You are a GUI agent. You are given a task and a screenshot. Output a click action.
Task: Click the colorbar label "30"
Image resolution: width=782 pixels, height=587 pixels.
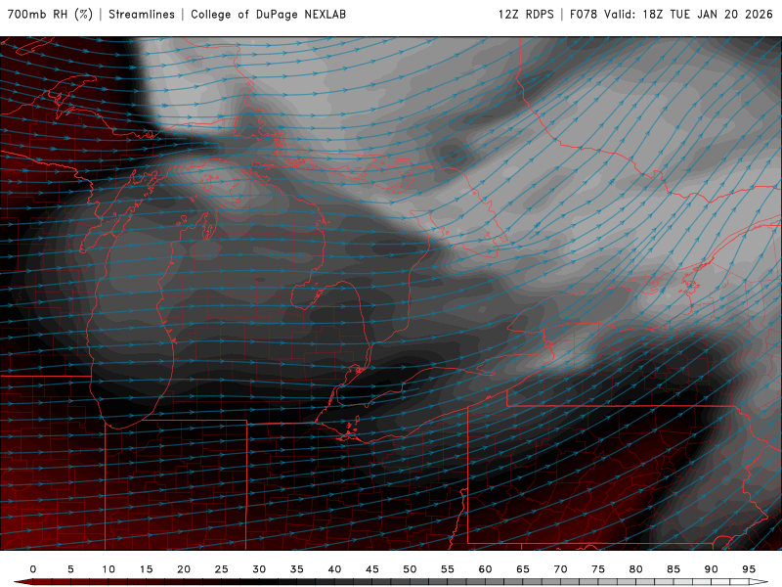click(x=259, y=569)
